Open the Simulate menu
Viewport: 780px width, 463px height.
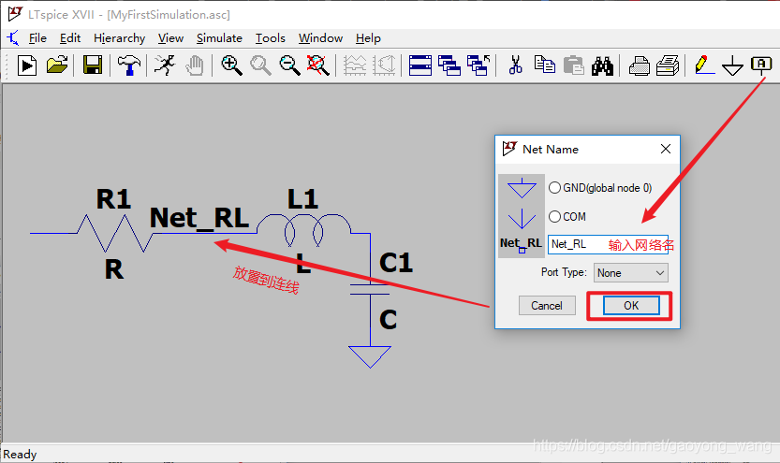[219, 38]
